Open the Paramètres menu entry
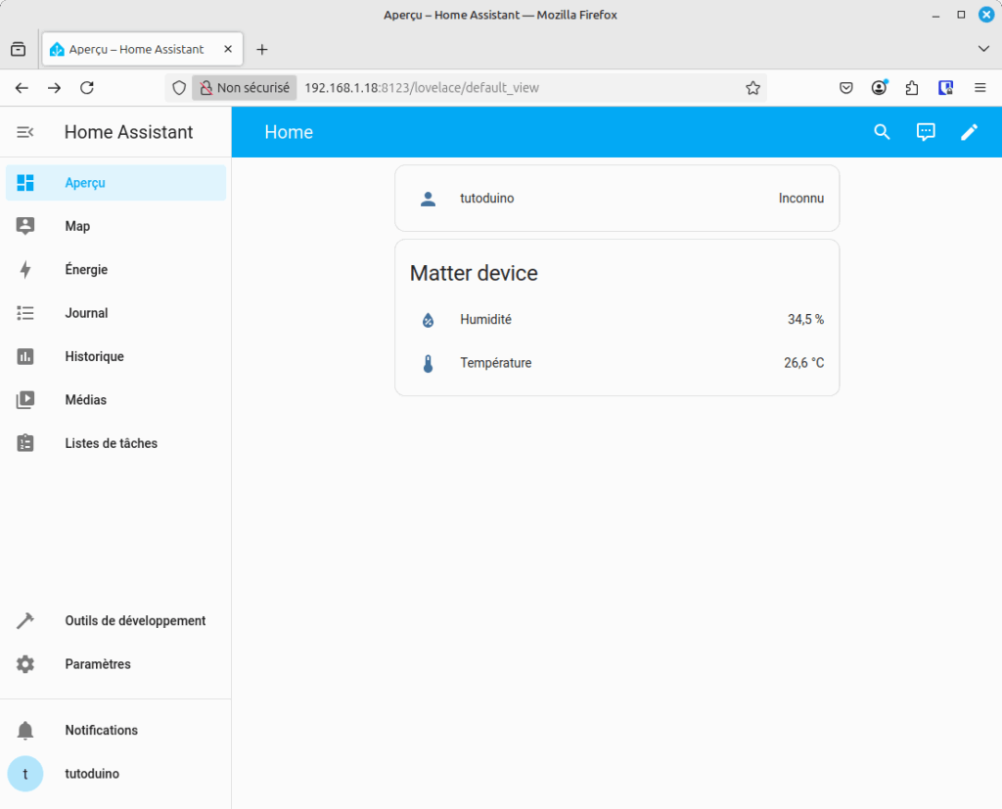 115,664
